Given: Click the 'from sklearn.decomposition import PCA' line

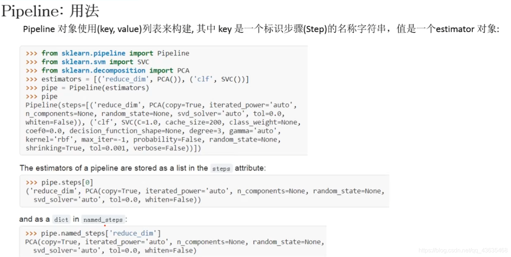Looking at the screenshot, I should pyautogui.click(x=107, y=71).
